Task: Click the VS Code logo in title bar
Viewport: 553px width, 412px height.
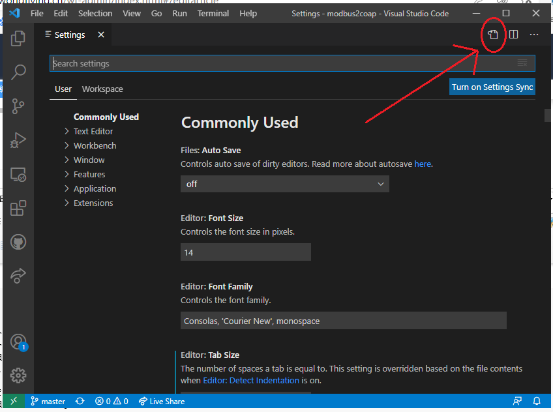Action: (14, 14)
